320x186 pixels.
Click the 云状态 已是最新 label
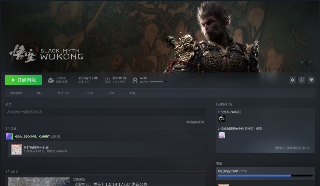tap(62, 80)
